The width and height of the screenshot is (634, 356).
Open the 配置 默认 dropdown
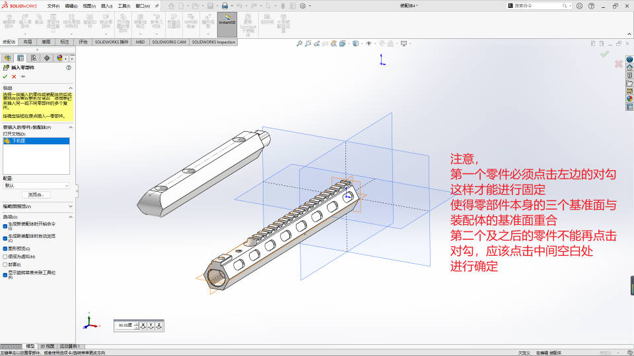pyautogui.click(x=36, y=186)
